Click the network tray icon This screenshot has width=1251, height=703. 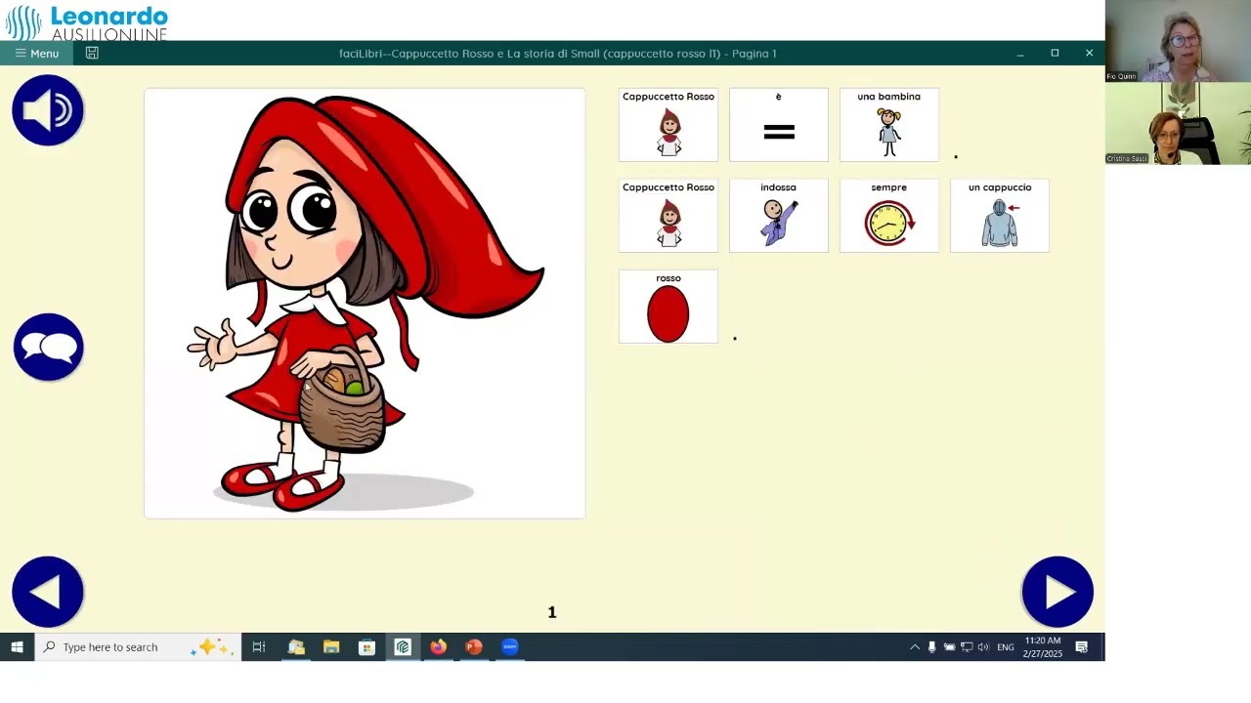coord(967,646)
